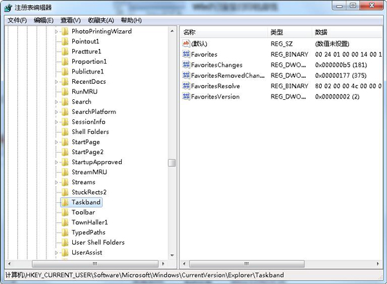The height and width of the screenshot is (284, 387).
Task: Click the PhotoPrintingWizard folder icon
Action: click(65, 32)
